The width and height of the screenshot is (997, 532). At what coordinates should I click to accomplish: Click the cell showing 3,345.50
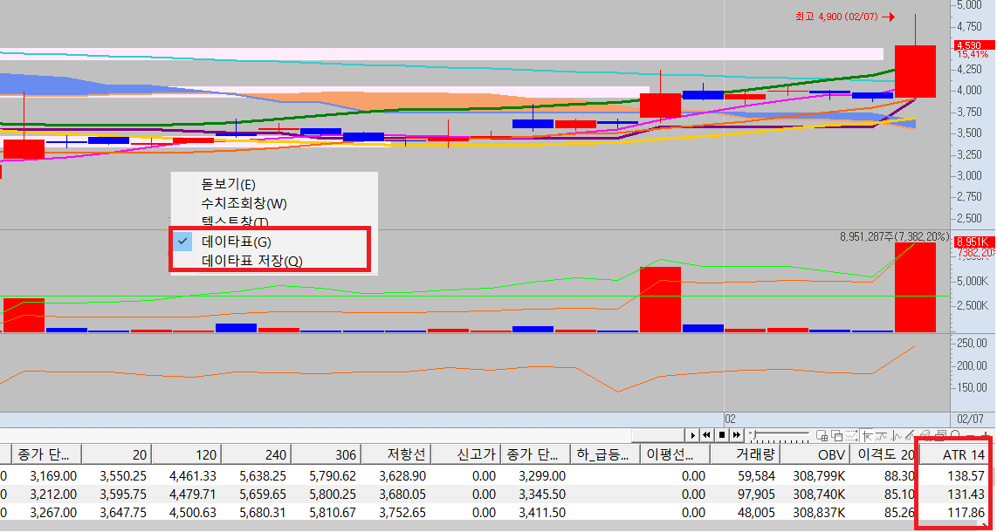click(541, 494)
